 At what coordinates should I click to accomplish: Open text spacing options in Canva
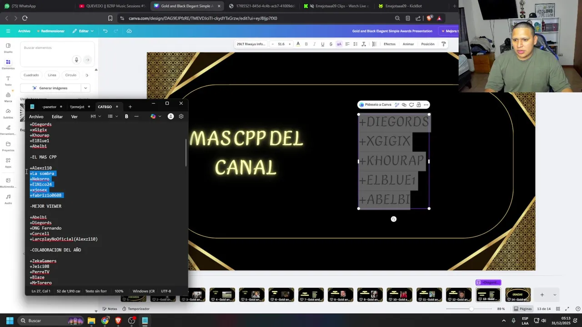363,44
